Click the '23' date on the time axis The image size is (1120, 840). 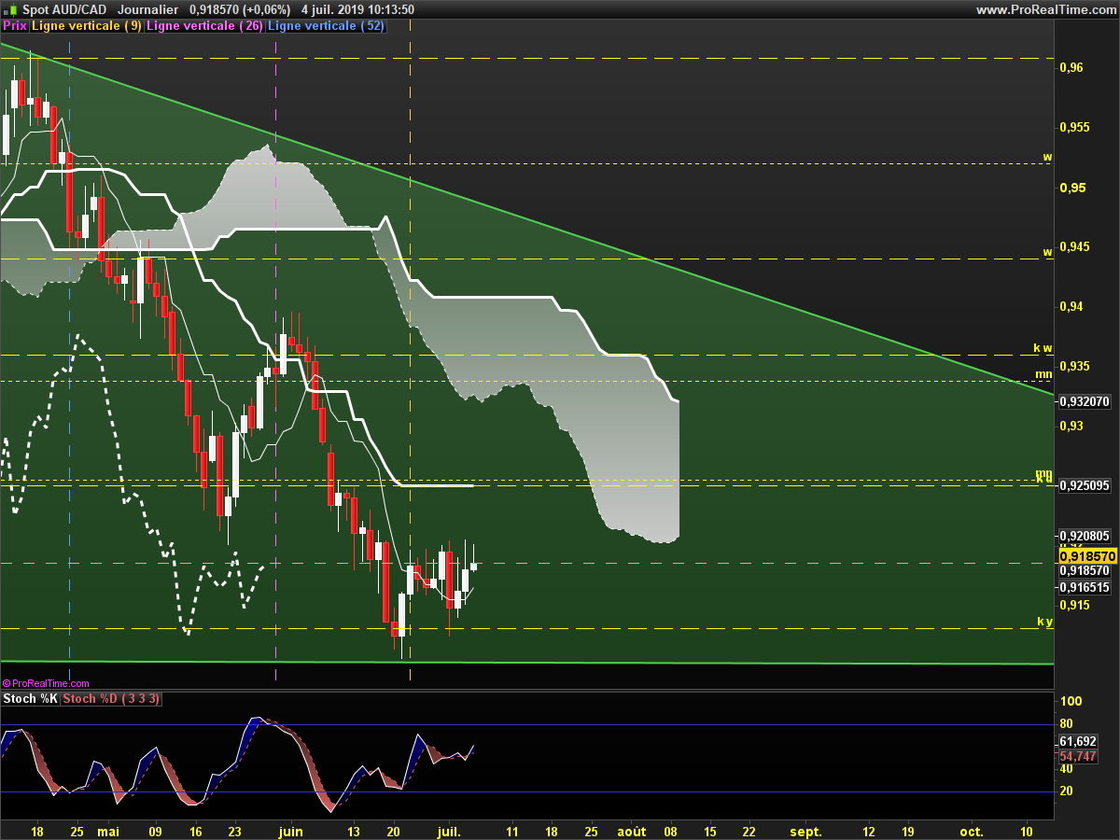pyautogui.click(x=234, y=831)
